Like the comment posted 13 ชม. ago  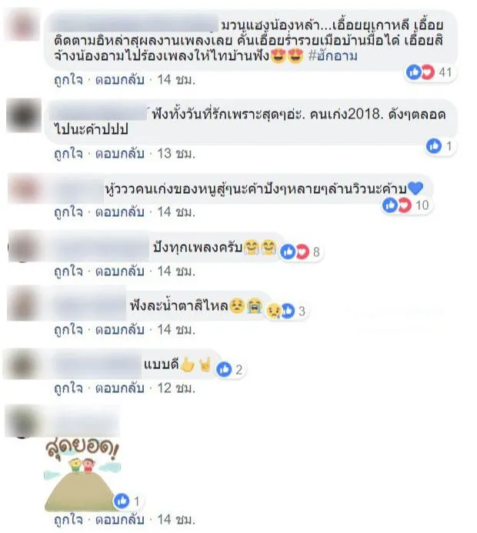[x=68, y=154]
